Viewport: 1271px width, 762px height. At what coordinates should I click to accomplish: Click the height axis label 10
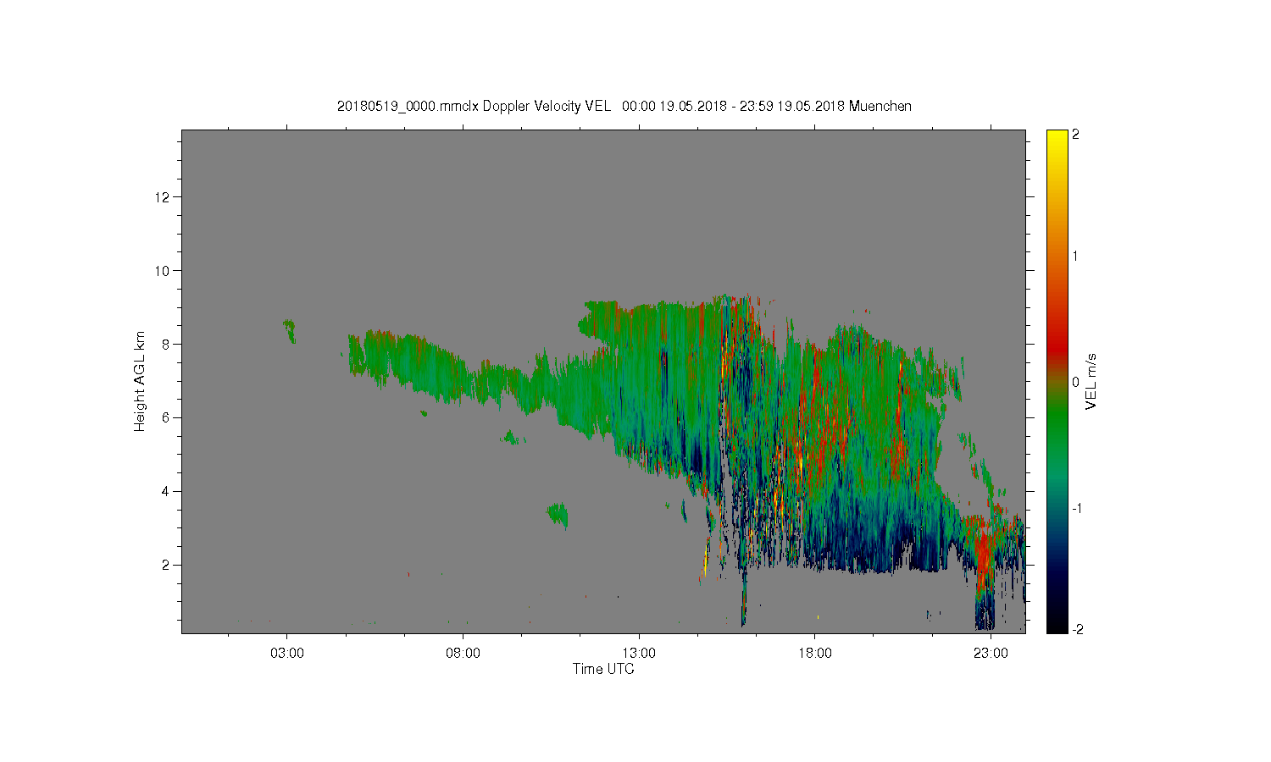pos(163,271)
